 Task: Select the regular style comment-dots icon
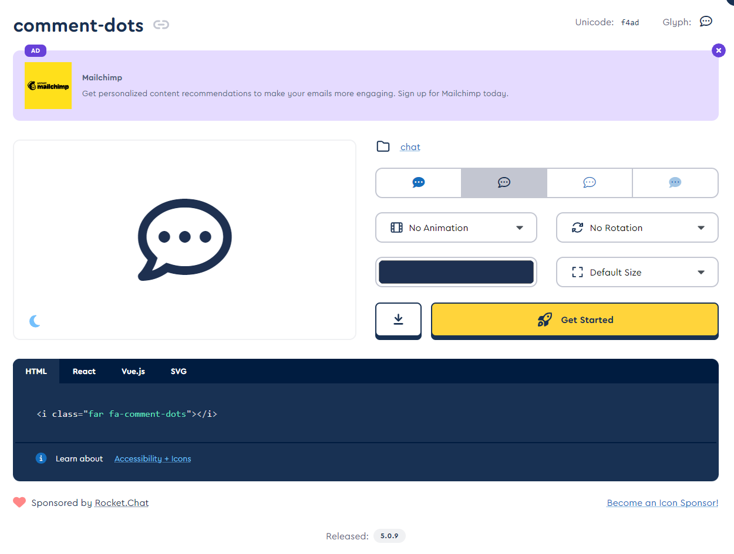(x=504, y=183)
